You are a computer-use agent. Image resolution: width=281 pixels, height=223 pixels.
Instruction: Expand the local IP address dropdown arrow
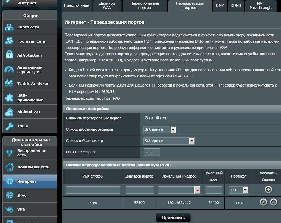pyautogui.click(x=197, y=190)
